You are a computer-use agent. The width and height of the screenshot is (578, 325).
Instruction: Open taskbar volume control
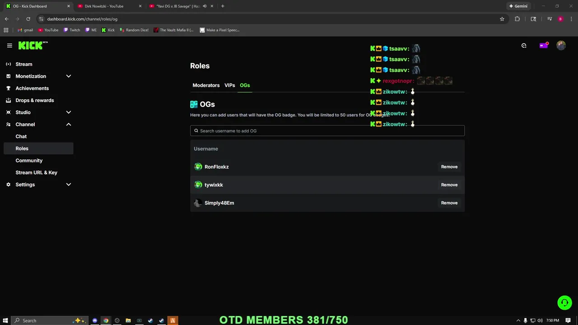click(540, 320)
